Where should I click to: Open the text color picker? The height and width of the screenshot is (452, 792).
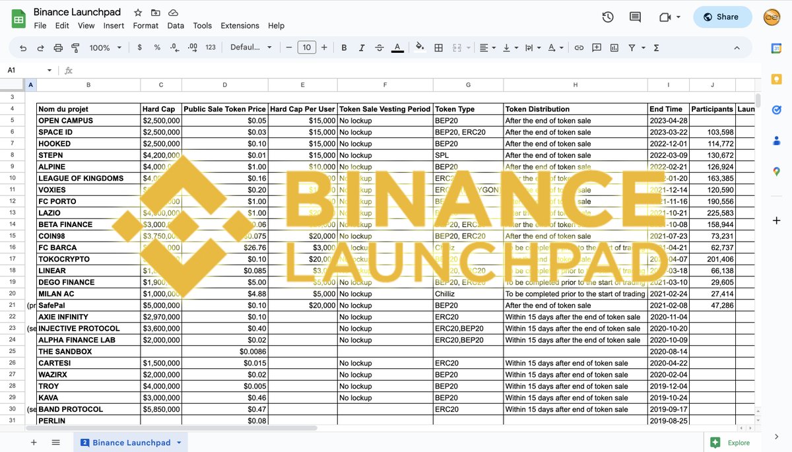(x=397, y=48)
